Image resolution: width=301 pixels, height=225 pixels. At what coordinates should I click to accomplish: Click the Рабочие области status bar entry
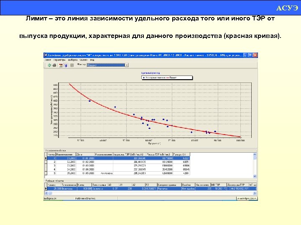[x=85, y=199]
